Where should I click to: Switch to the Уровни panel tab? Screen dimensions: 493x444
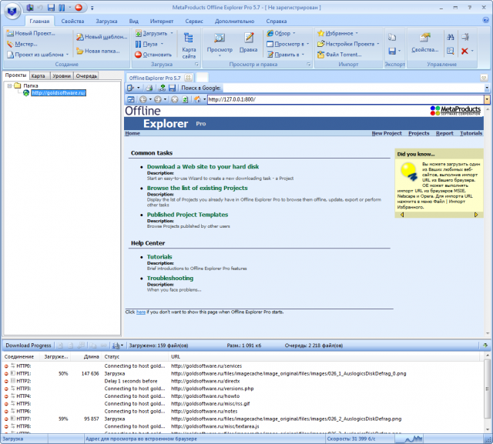click(62, 76)
